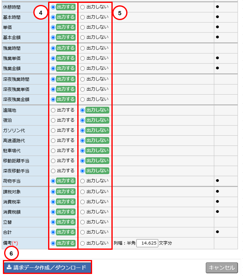Click the 深夜残業時間 row label

(x=16, y=79)
